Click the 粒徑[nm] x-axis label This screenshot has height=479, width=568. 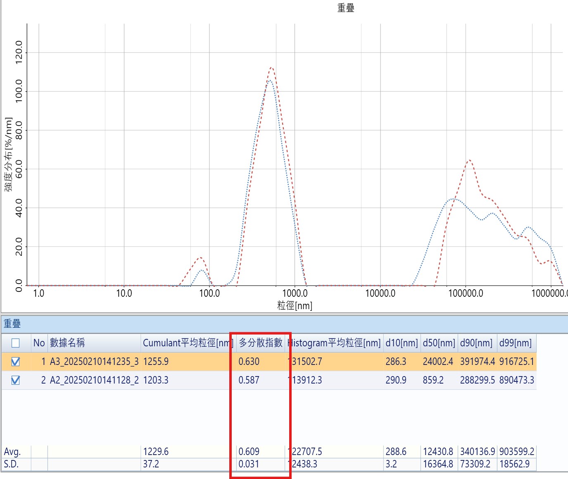click(295, 306)
